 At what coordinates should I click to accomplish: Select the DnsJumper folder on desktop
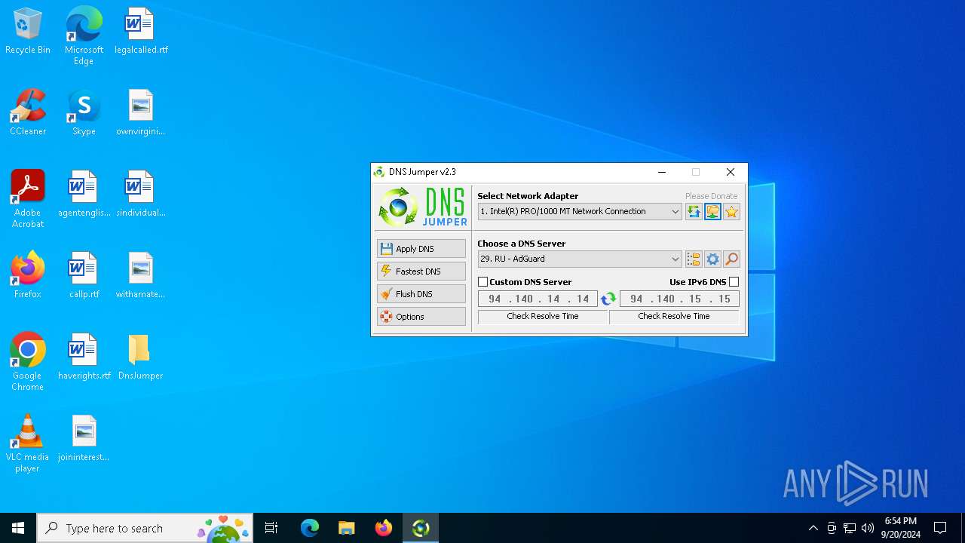[x=141, y=357]
